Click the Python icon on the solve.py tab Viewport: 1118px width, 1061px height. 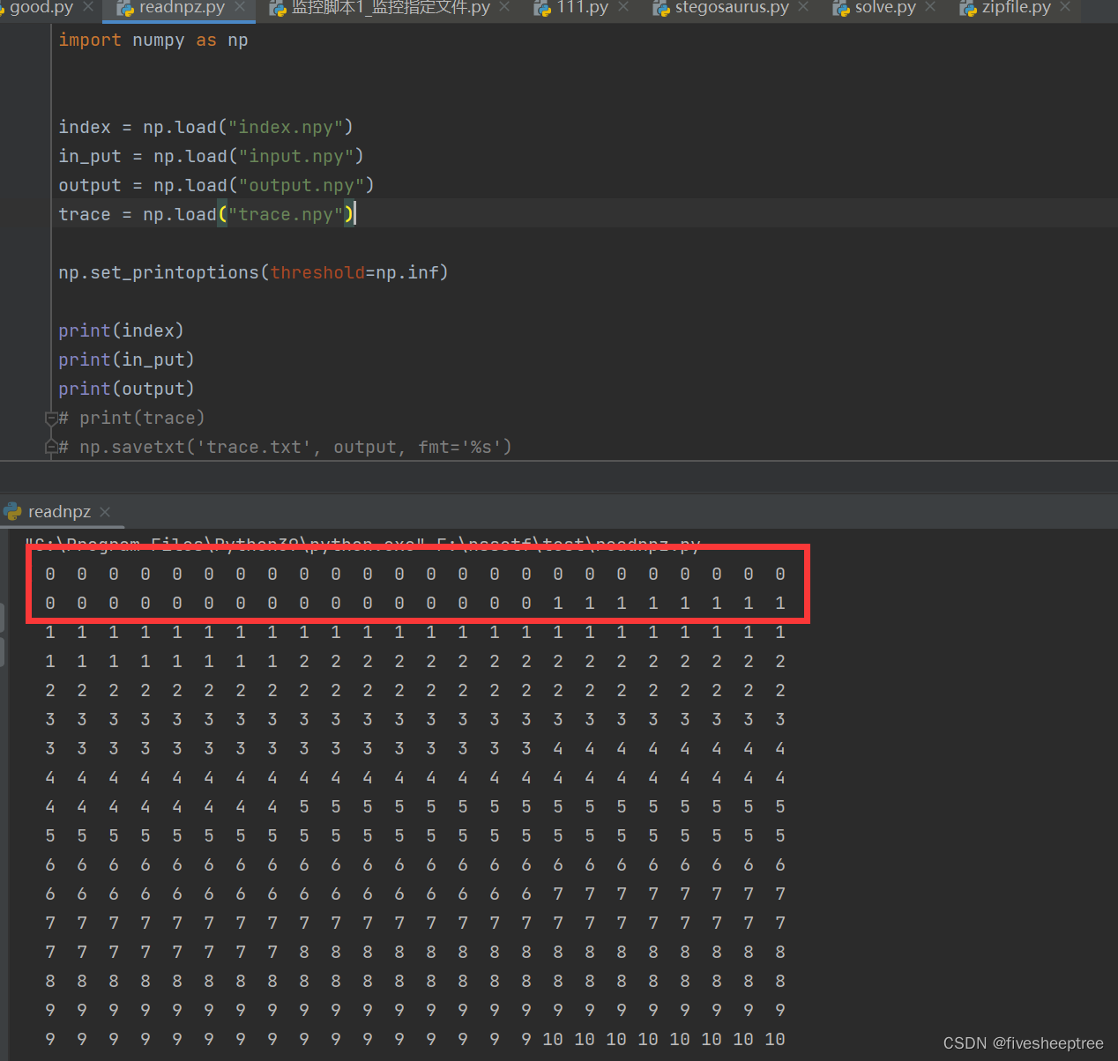click(842, 9)
